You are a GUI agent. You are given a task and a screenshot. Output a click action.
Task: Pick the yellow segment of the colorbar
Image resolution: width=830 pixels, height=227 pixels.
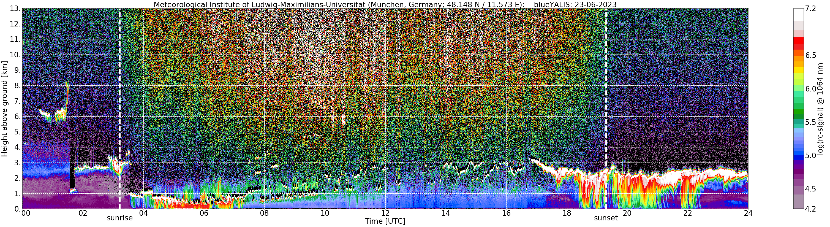[x=798, y=70]
